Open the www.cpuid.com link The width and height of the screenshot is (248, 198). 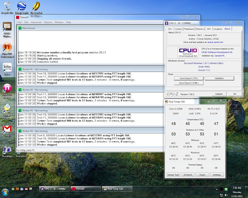pos(215,42)
